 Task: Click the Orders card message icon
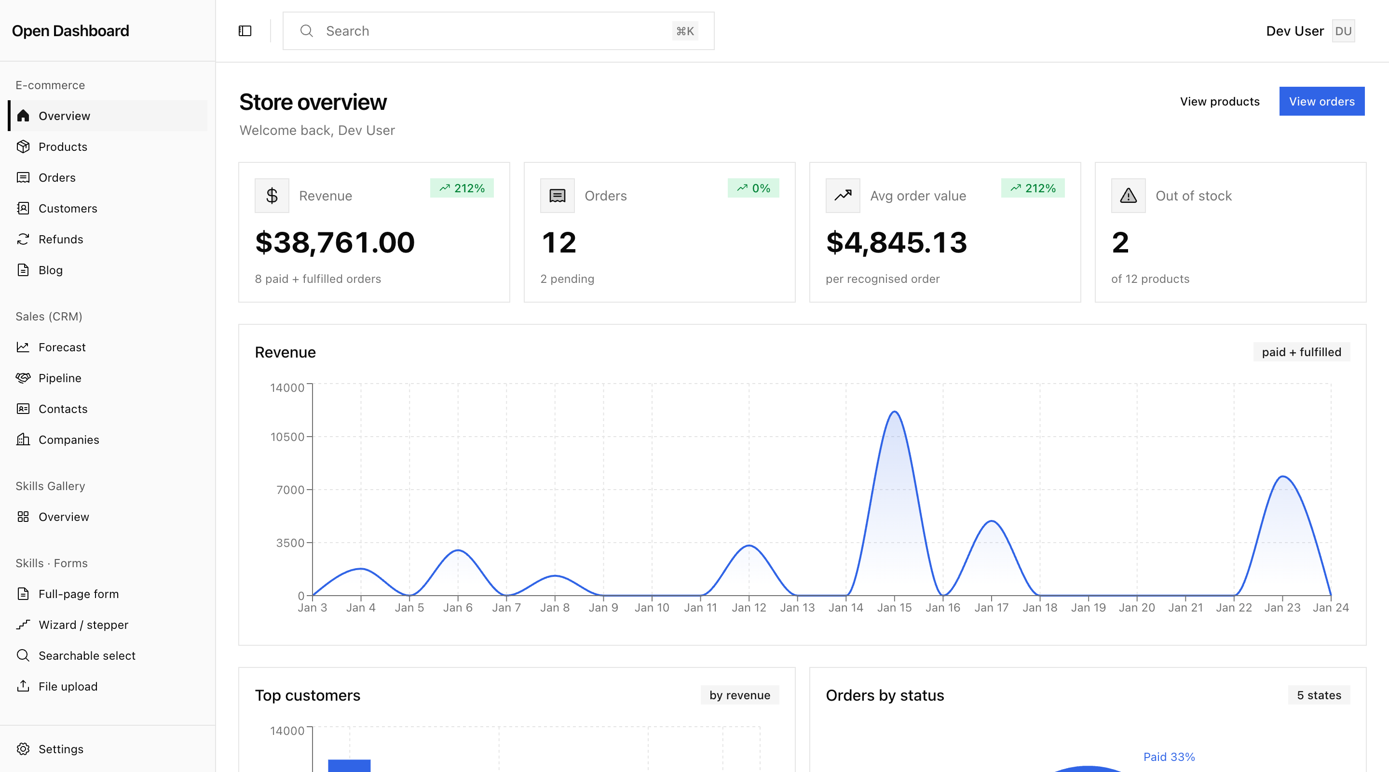coord(558,196)
